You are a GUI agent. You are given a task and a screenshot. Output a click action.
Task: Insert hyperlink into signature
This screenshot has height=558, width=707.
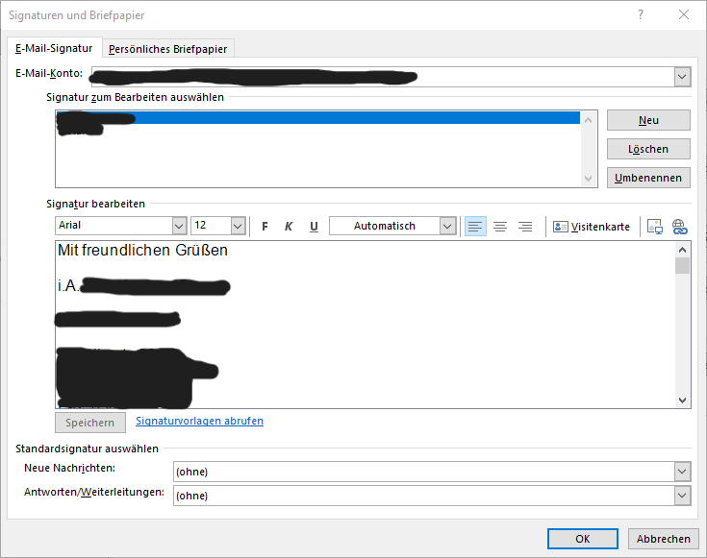(679, 227)
